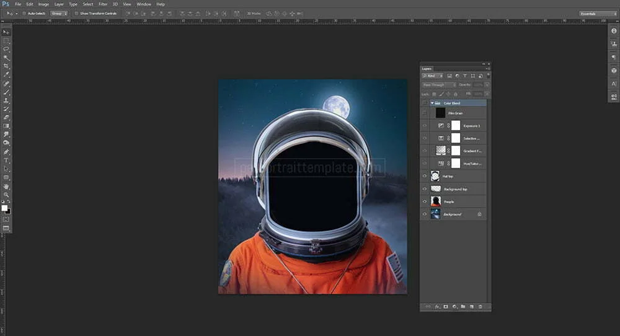Select the Lasso tool

pos(6,48)
